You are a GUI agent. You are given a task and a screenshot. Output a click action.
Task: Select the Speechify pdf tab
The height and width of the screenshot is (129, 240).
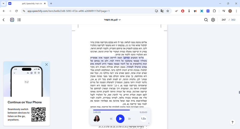click(27, 4)
